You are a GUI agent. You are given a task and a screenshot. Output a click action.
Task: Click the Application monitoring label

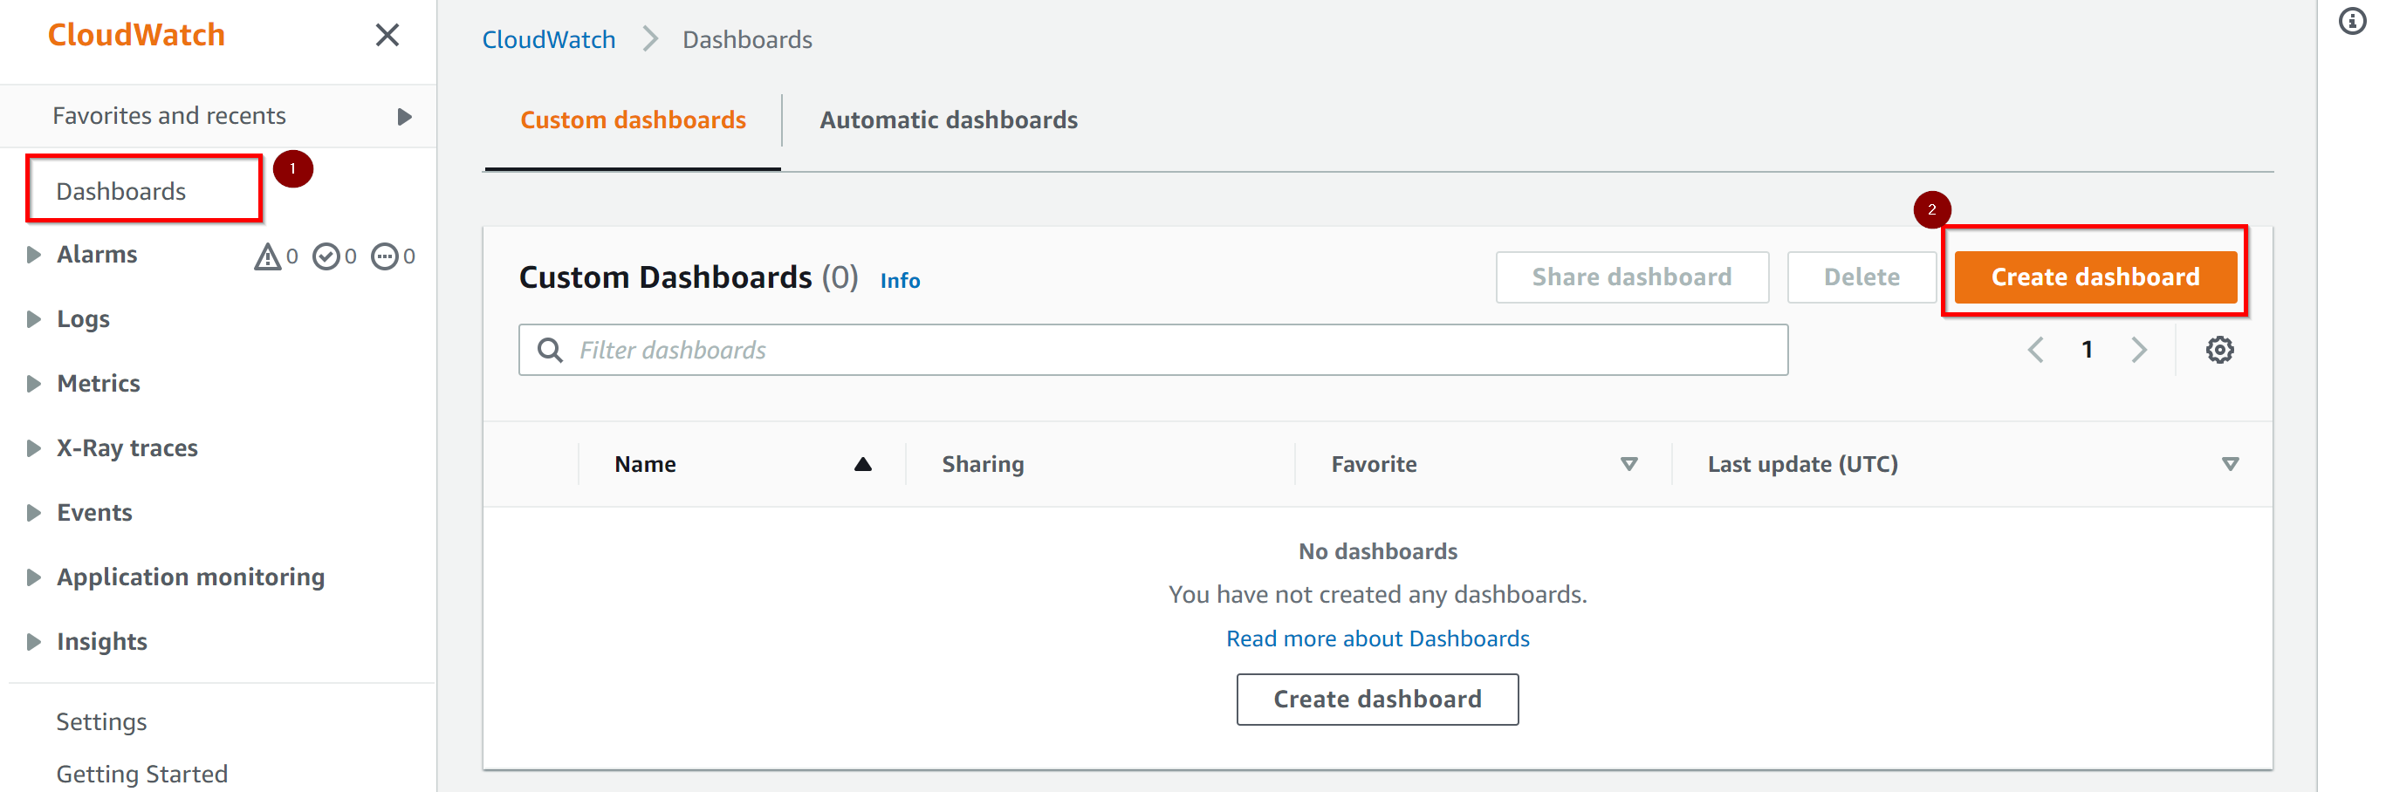pos(191,577)
